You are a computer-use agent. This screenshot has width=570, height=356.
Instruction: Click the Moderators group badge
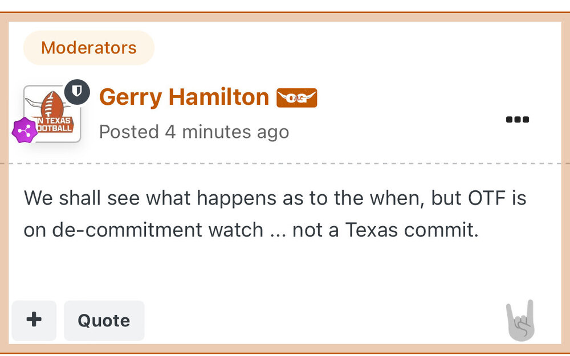[x=88, y=48]
